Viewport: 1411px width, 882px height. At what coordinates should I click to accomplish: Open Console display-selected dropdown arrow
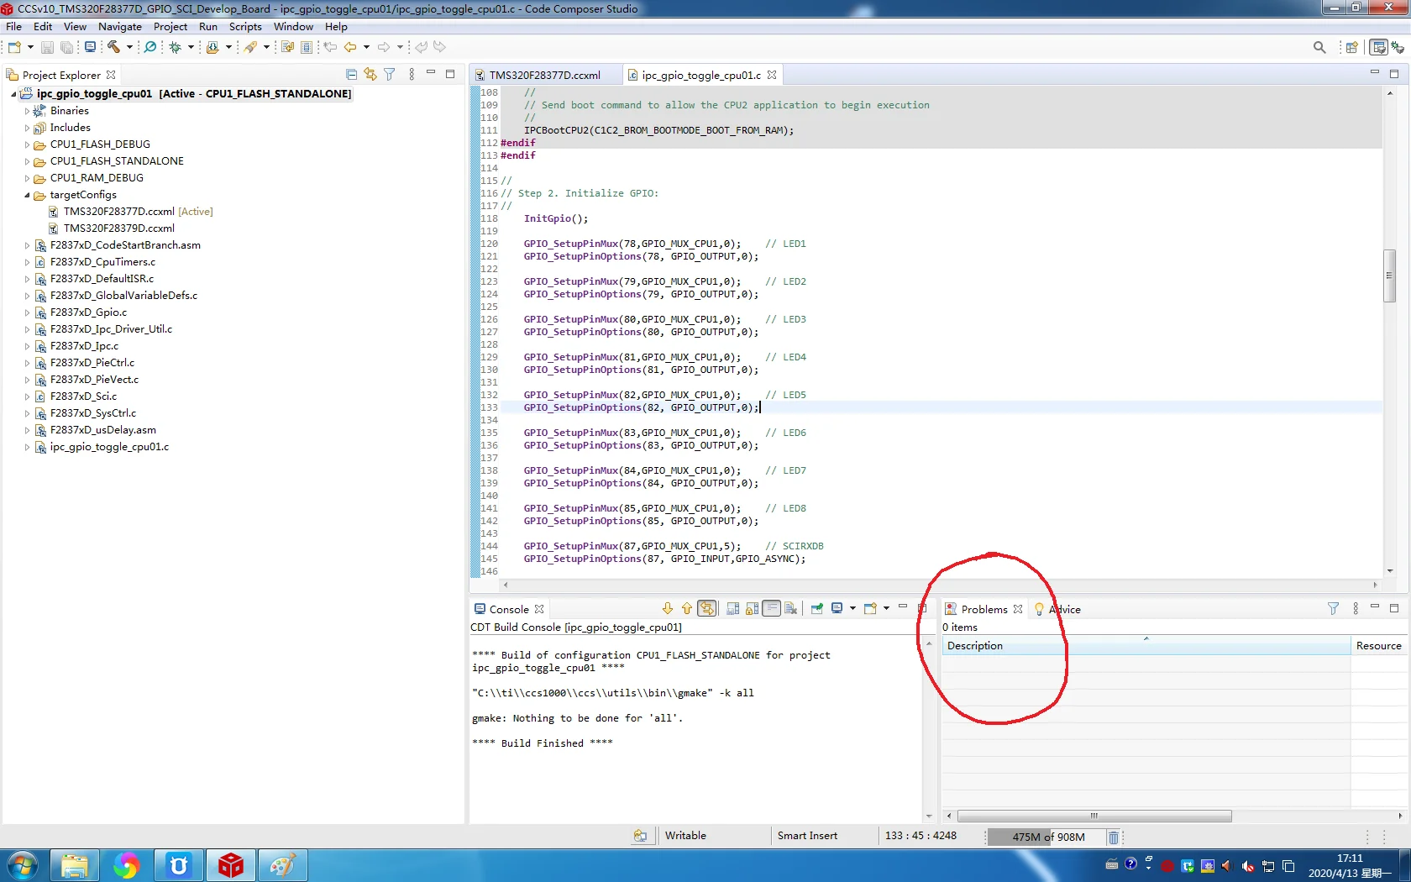pos(852,609)
